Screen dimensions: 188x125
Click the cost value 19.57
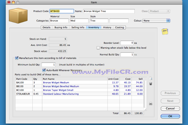127,86
